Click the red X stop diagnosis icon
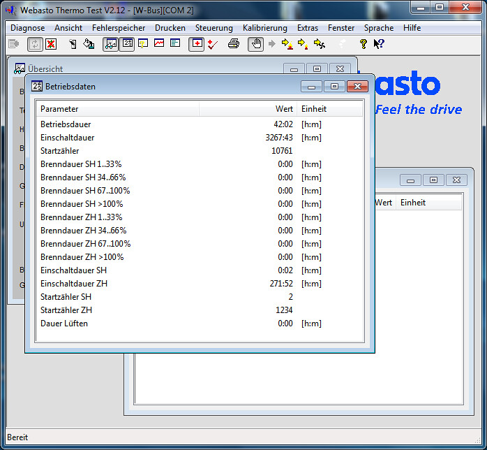The image size is (487, 450). pos(51,44)
